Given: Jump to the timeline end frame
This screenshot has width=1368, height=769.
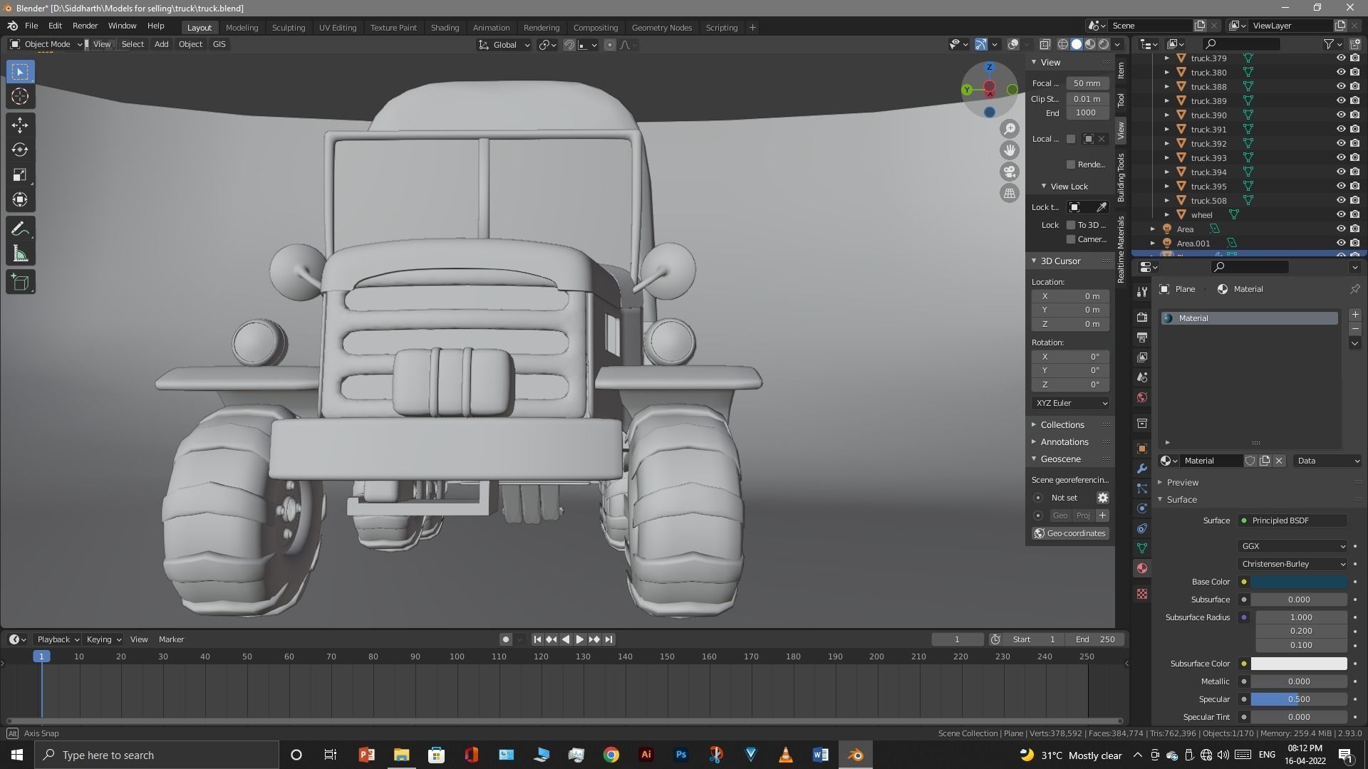Looking at the screenshot, I should pyautogui.click(x=608, y=639).
